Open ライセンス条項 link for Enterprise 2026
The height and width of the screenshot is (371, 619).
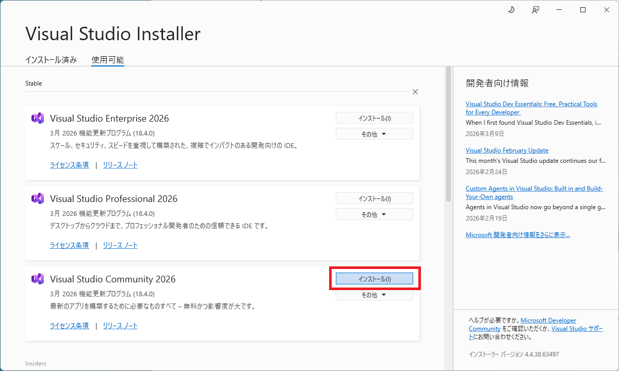pyautogui.click(x=69, y=165)
